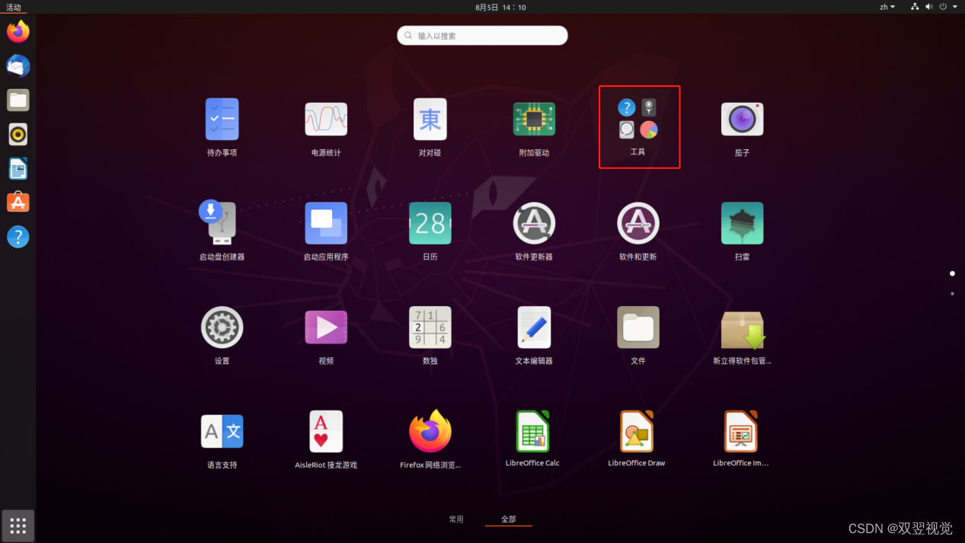Click the network status icon
This screenshot has height=543, width=965.
pos(915,7)
